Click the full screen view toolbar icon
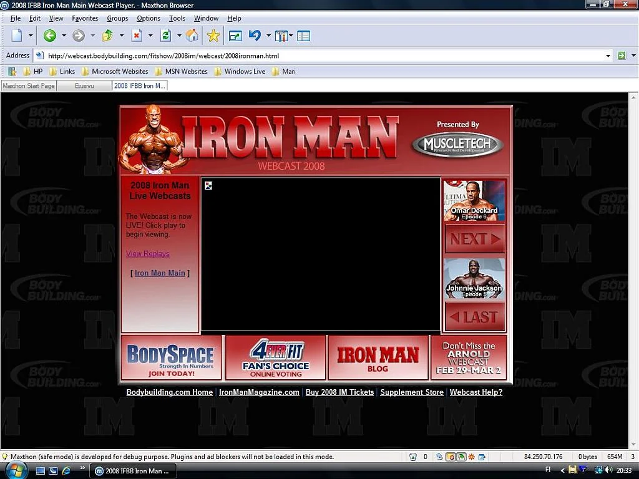The height and width of the screenshot is (479, 639). [x=235, y=36]
